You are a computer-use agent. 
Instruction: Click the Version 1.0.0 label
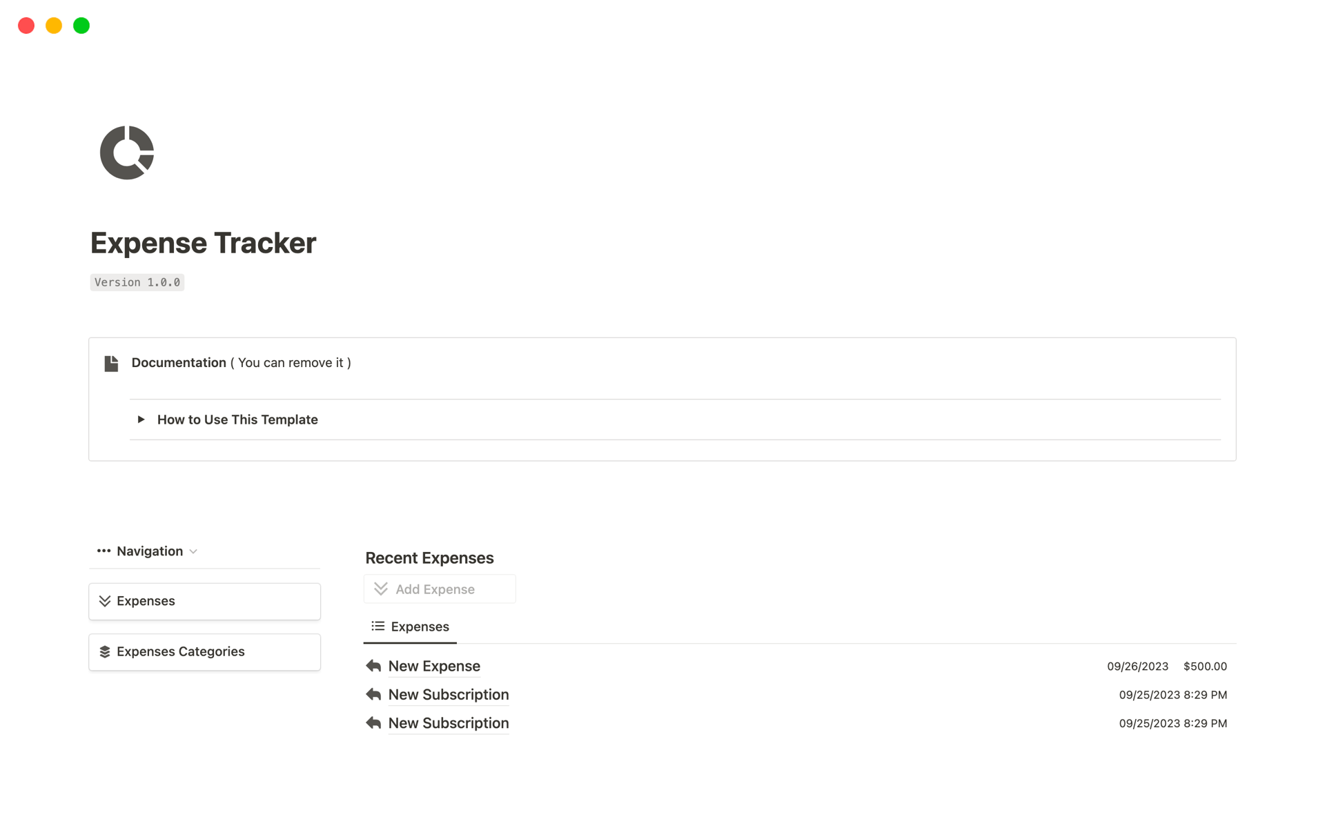pos(137,282)
